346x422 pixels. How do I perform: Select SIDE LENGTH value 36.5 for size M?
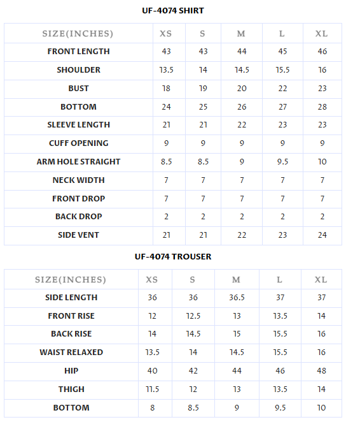tap(237, 298)
